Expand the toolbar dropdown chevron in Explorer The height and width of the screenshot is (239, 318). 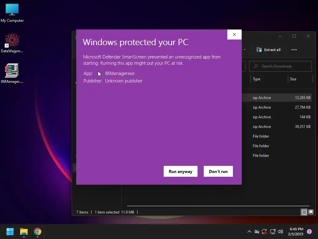pyautogui.click(x=245, y=50)
